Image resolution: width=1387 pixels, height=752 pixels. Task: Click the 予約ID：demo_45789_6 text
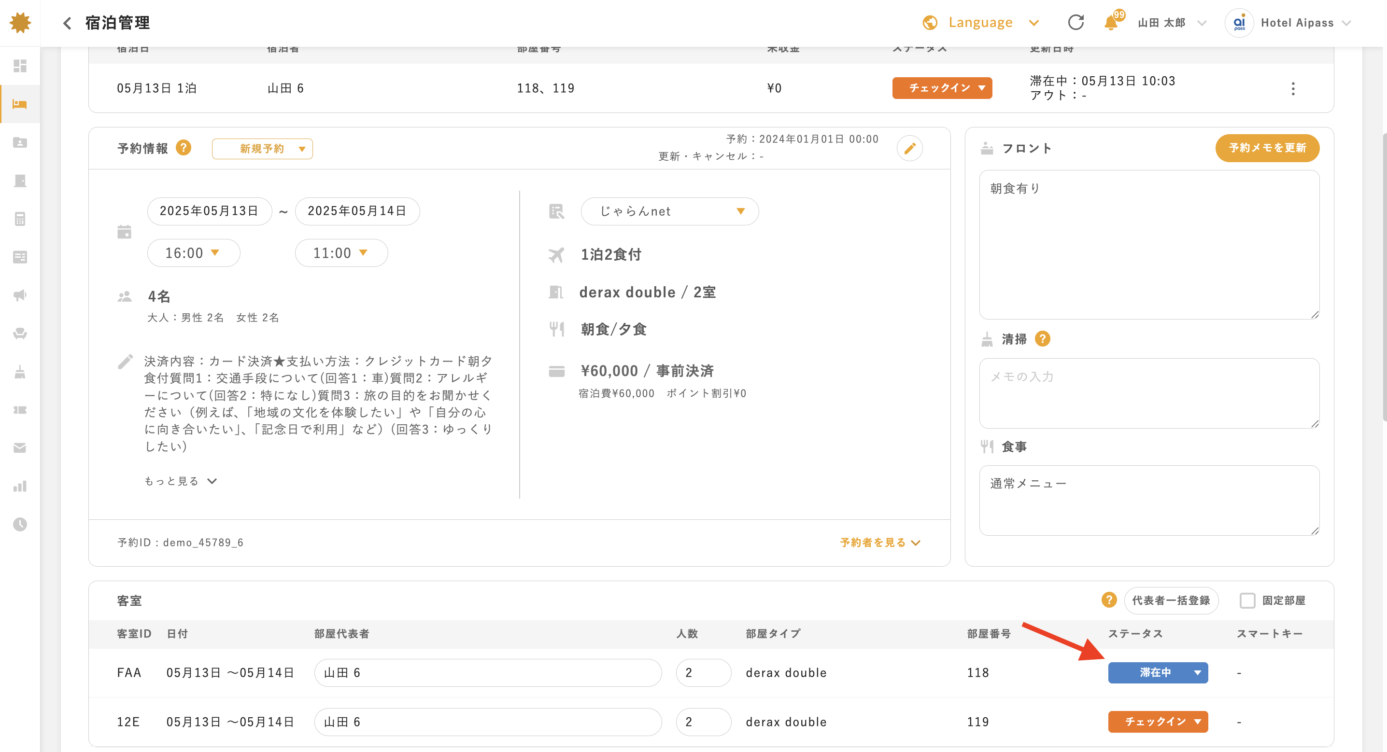pos(180,543)
